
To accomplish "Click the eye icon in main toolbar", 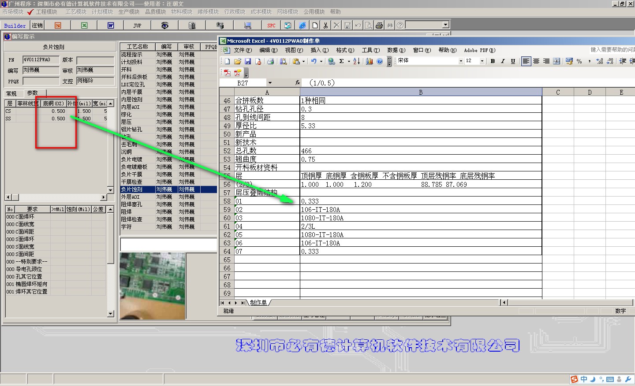I will click(x=164, y=26).
